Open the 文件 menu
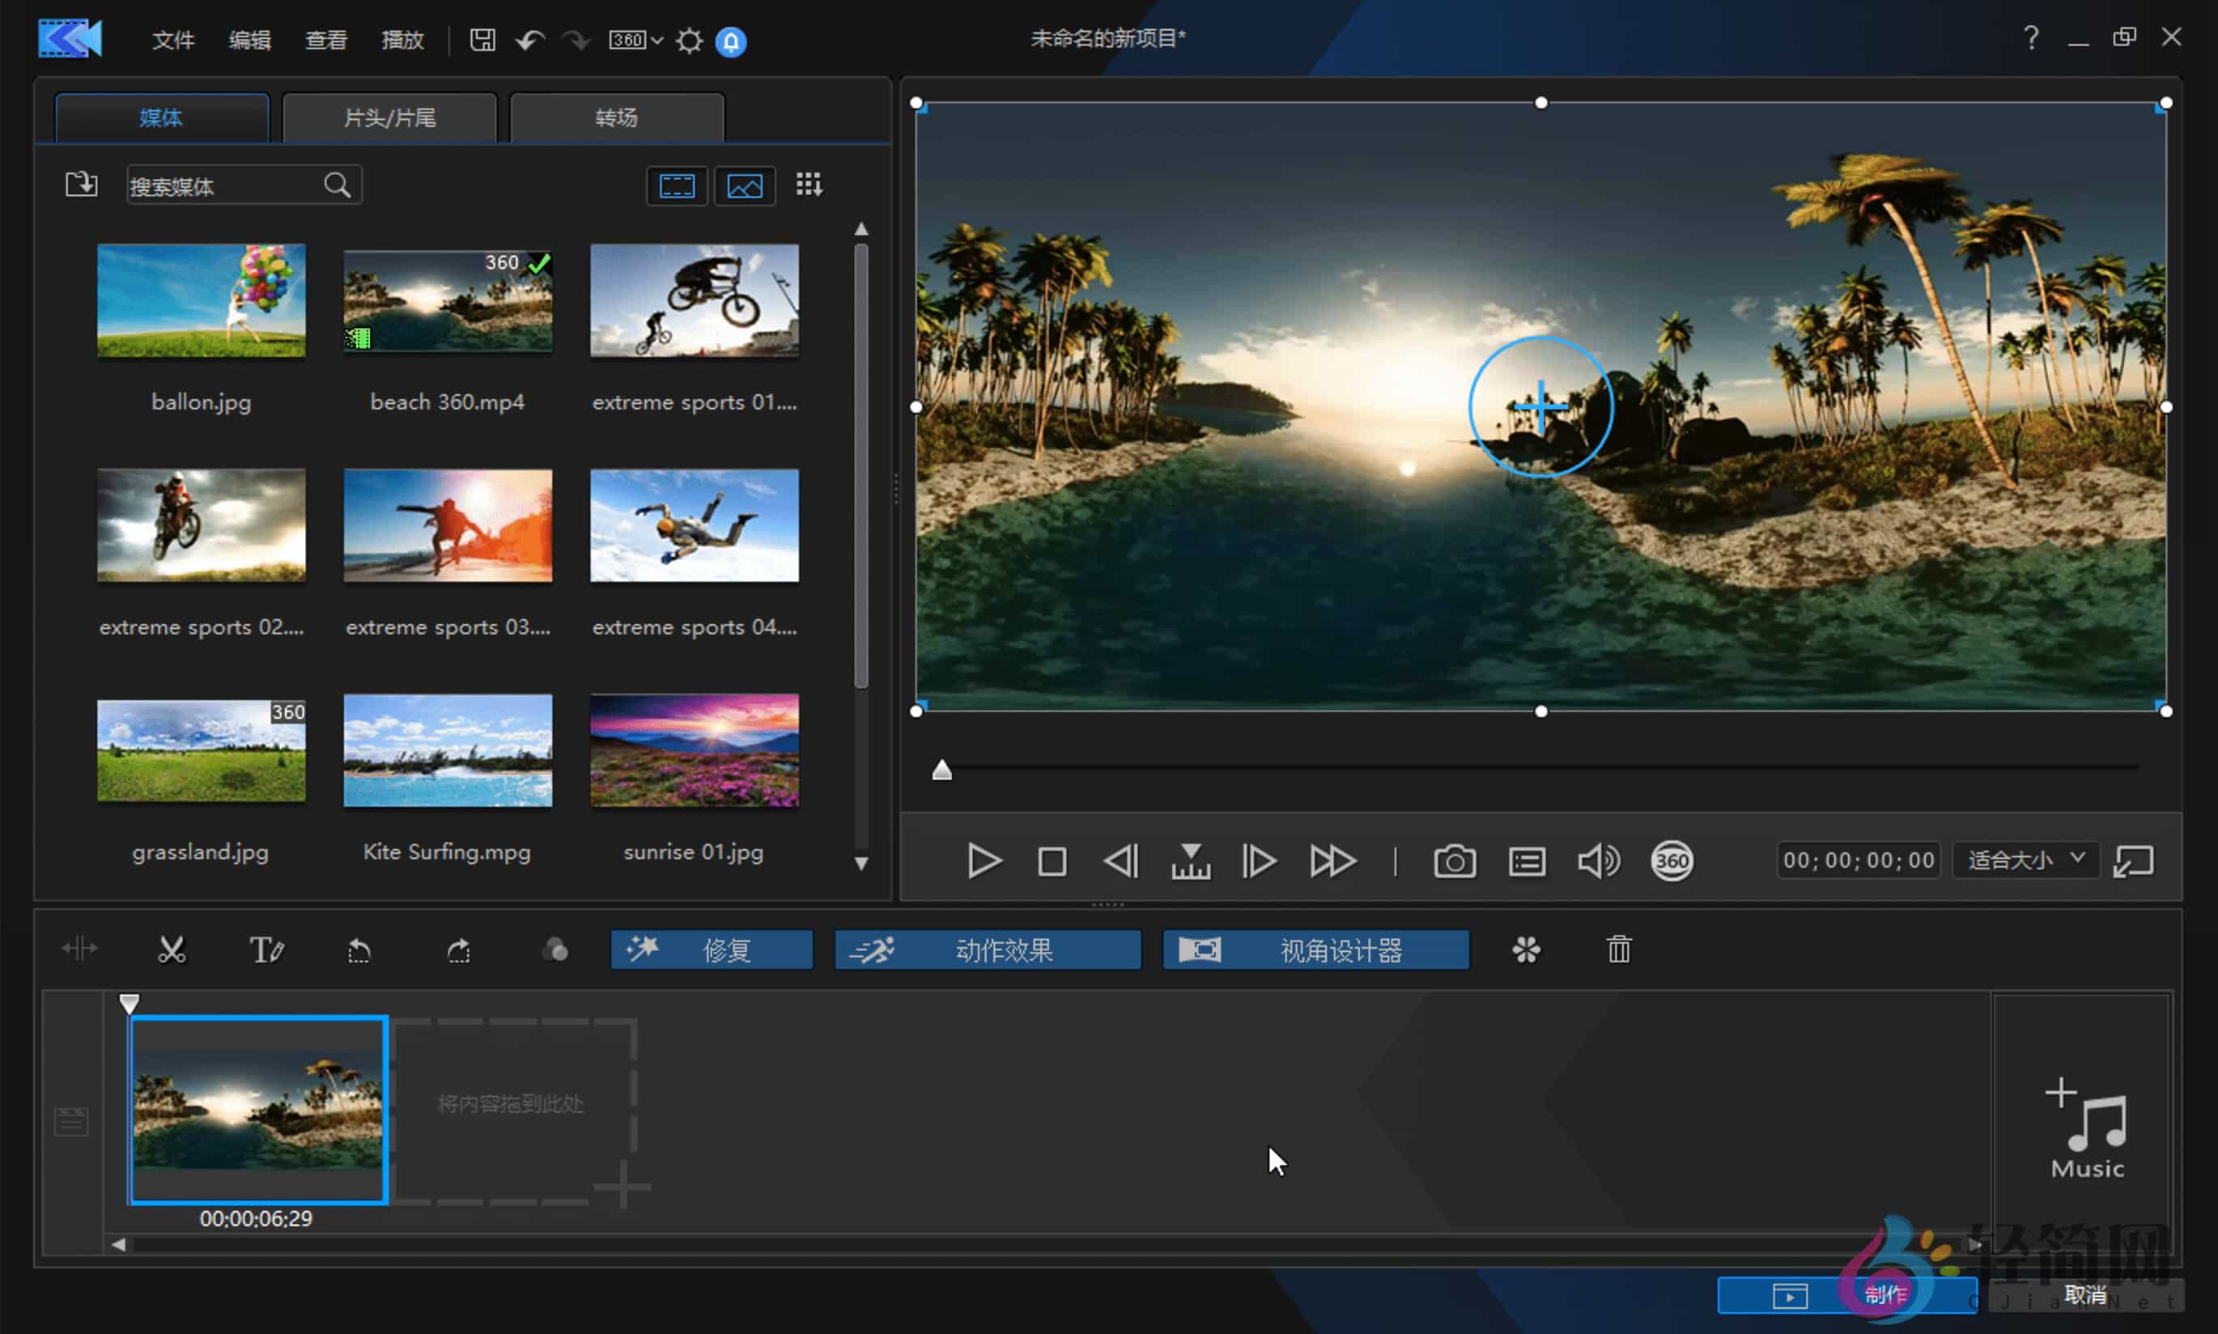Screen dimensions: 2218x1334 [x=173, y=40]
